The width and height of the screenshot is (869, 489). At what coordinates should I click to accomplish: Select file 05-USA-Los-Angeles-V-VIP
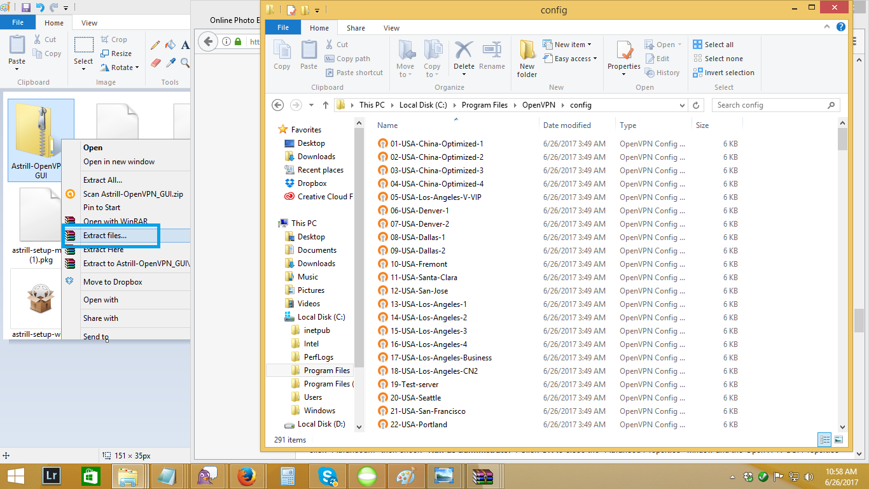436,197
